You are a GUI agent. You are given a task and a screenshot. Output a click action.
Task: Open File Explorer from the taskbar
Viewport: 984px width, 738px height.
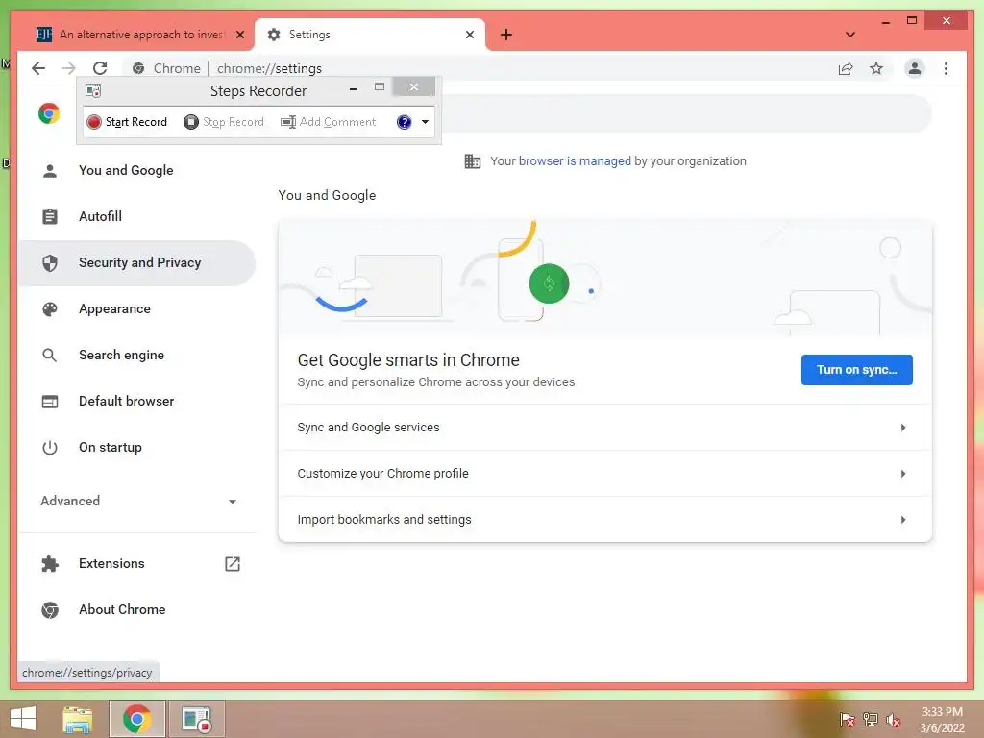77,719
